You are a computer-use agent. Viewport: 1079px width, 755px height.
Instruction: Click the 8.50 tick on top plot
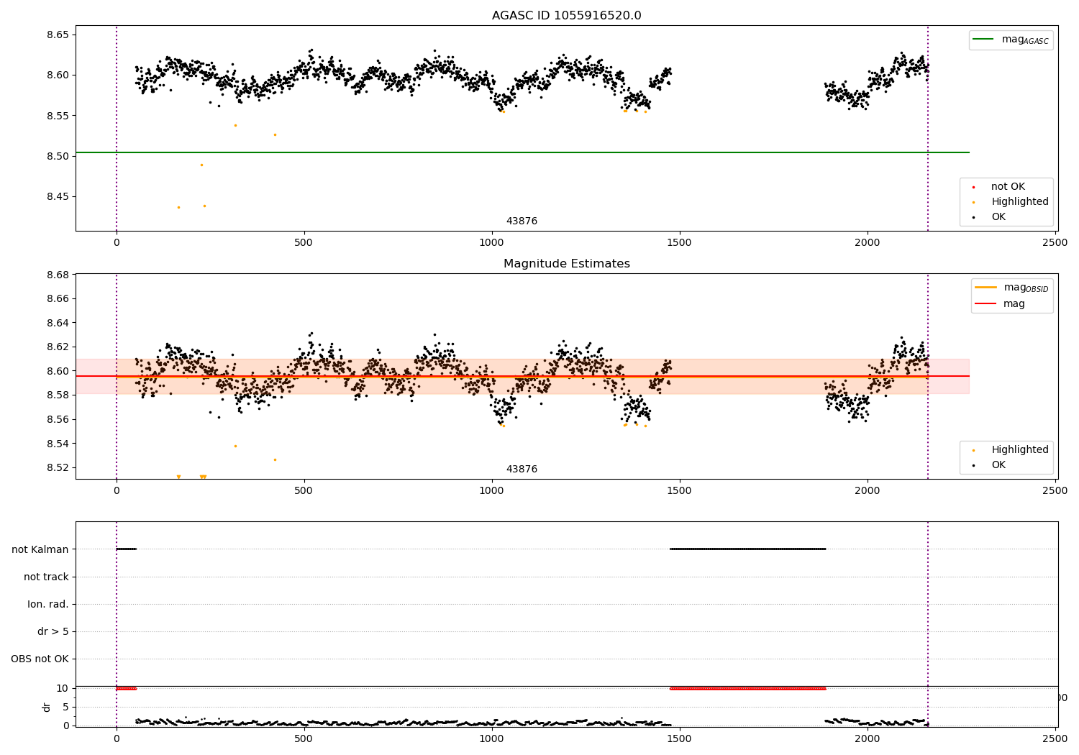click(58, 156)
